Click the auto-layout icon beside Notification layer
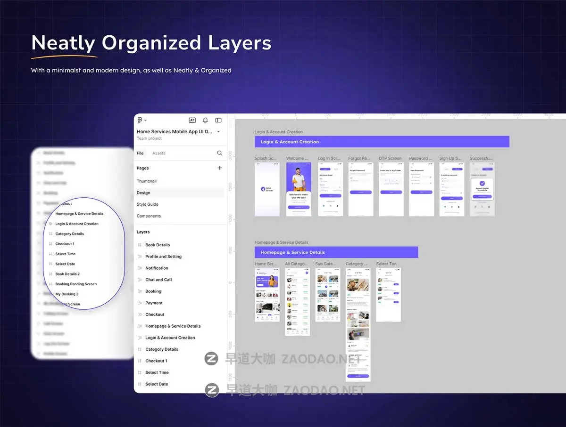Viewport: 566px width, 427px height. (140, 268)
